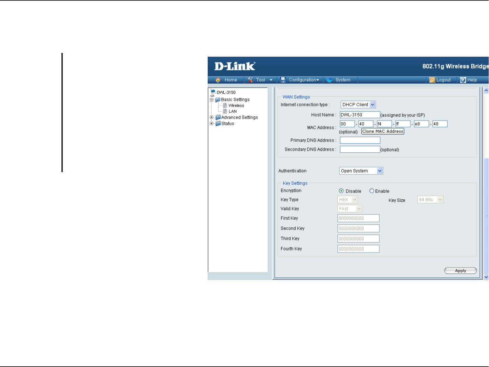Click the first MAC Address octet 00
489x367 pixels.
(x=347, y=124)
